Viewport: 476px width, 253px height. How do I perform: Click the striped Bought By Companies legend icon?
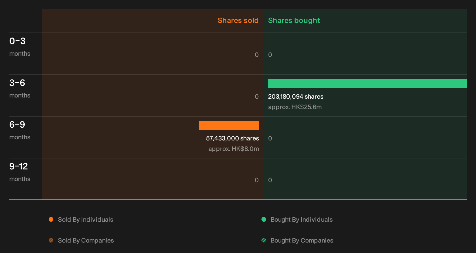[264, 240]
